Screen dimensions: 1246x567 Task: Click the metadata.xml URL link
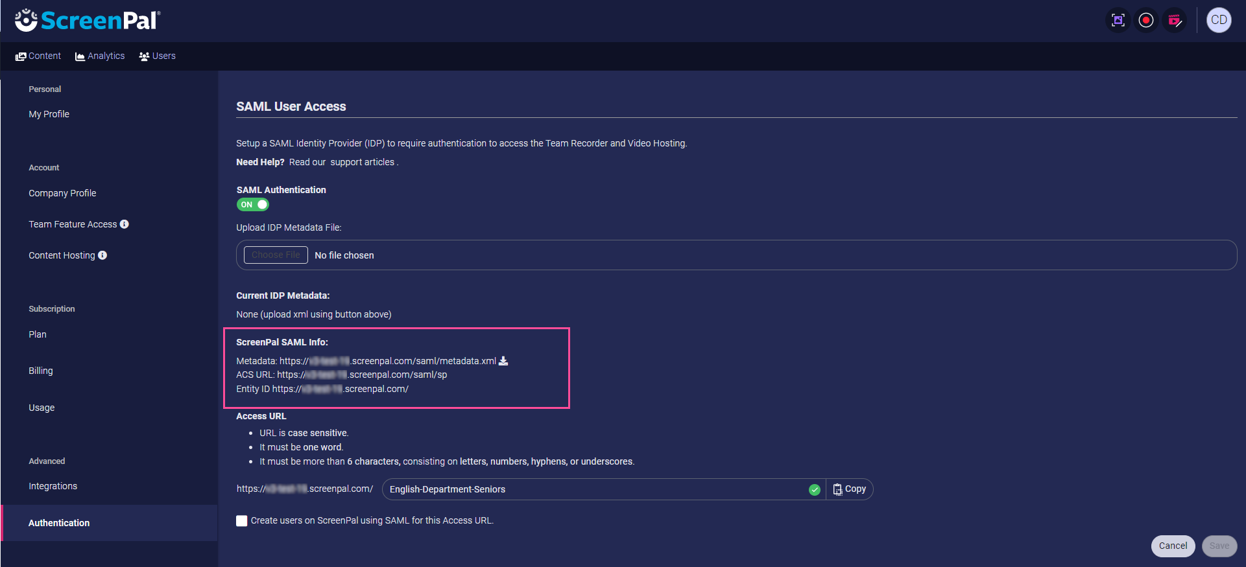(x=388, y=361)
